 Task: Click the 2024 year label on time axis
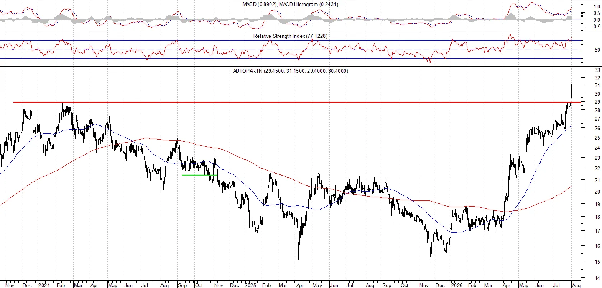click(x=44, y=285)
